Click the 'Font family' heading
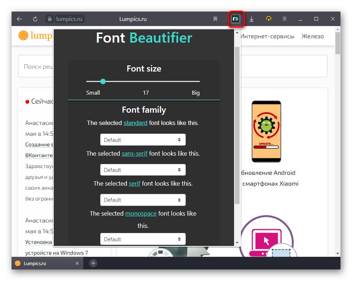This screenshot has height=281, width=352. [x=144, y=110]
